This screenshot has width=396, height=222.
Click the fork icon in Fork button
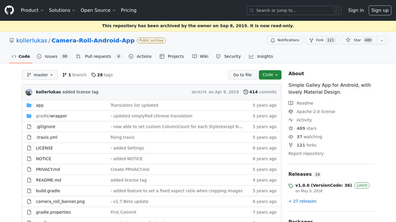click(x=311, y=40)
